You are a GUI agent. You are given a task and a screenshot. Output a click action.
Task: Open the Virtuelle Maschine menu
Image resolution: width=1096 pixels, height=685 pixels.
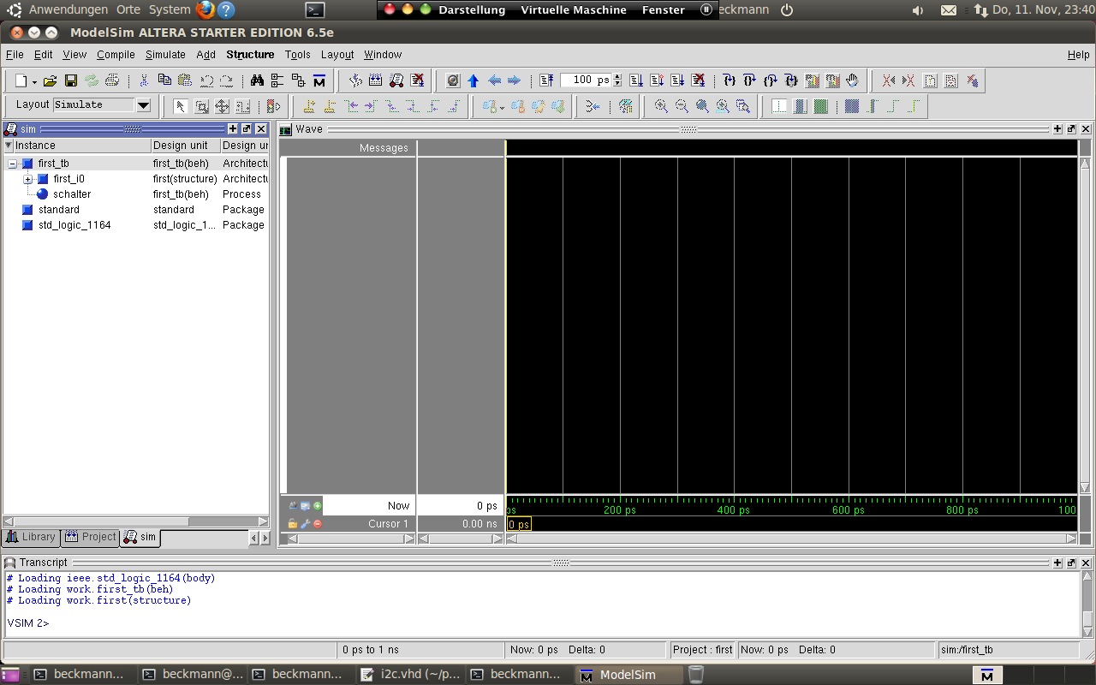(x=574, y=9)
